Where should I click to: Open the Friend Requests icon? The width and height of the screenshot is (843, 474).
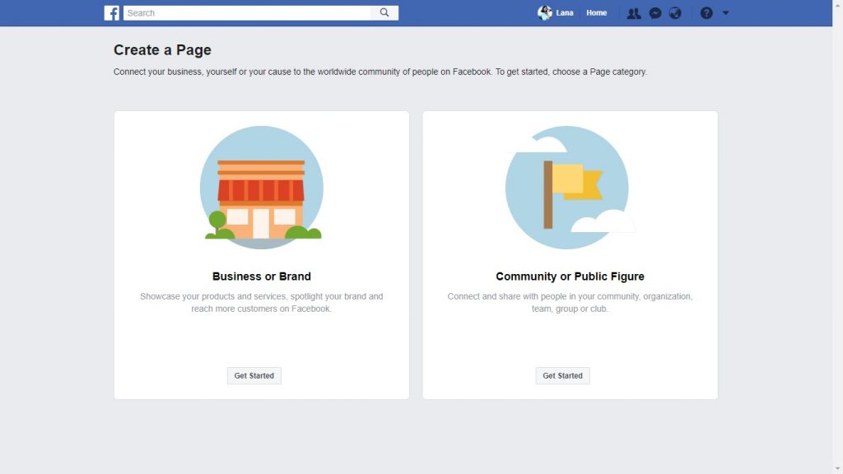tap(633, 13)
